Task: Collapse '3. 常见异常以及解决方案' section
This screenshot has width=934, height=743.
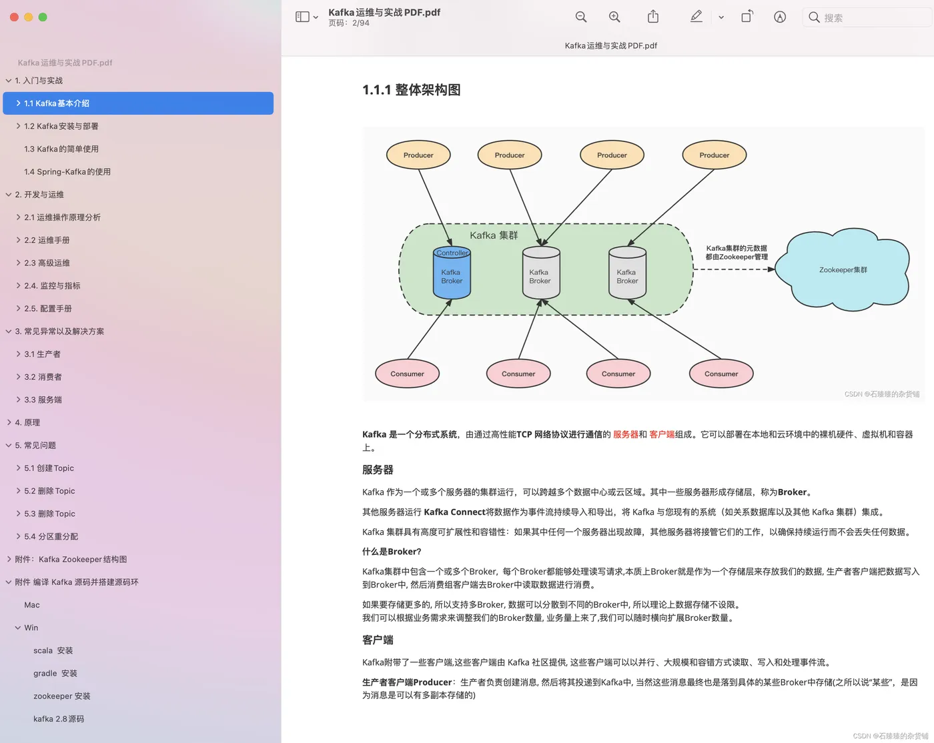Action: [9, 331]
